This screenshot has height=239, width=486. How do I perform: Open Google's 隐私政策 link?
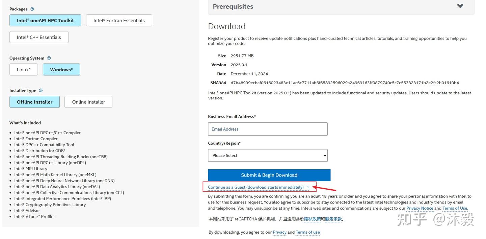(312, 219)
